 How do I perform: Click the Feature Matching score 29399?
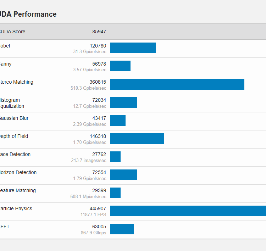(x=99, y=190)
